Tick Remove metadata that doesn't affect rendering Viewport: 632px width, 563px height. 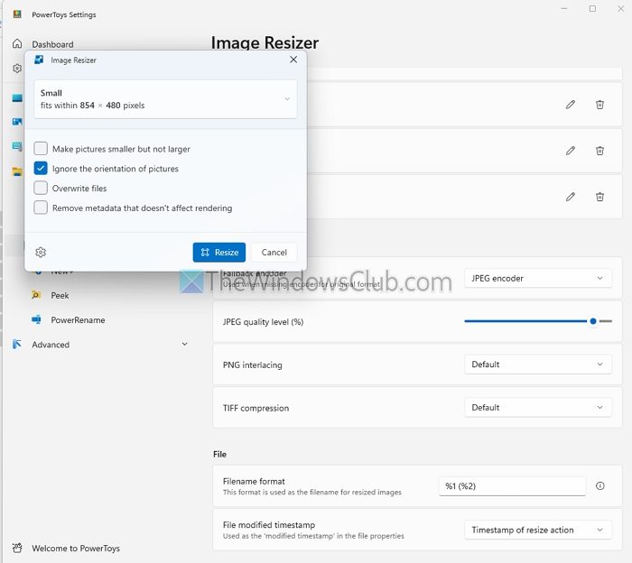tap(41, 208)
